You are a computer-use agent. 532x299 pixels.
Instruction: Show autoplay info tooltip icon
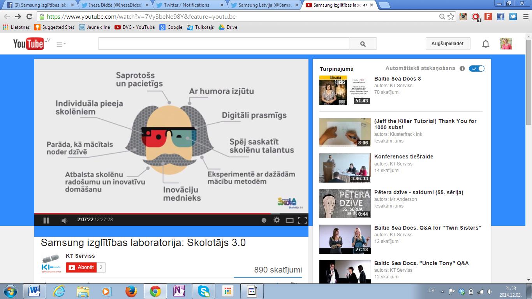462,69
